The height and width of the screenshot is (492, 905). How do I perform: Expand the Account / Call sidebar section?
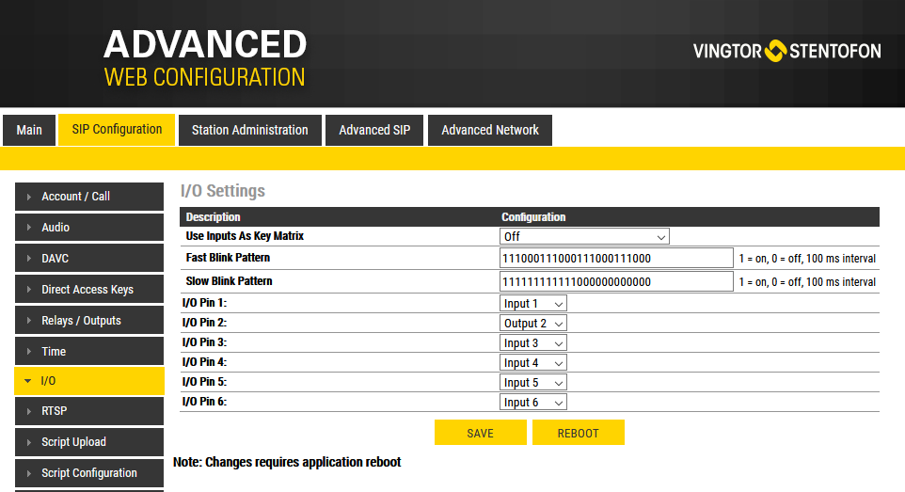[89, 197]
